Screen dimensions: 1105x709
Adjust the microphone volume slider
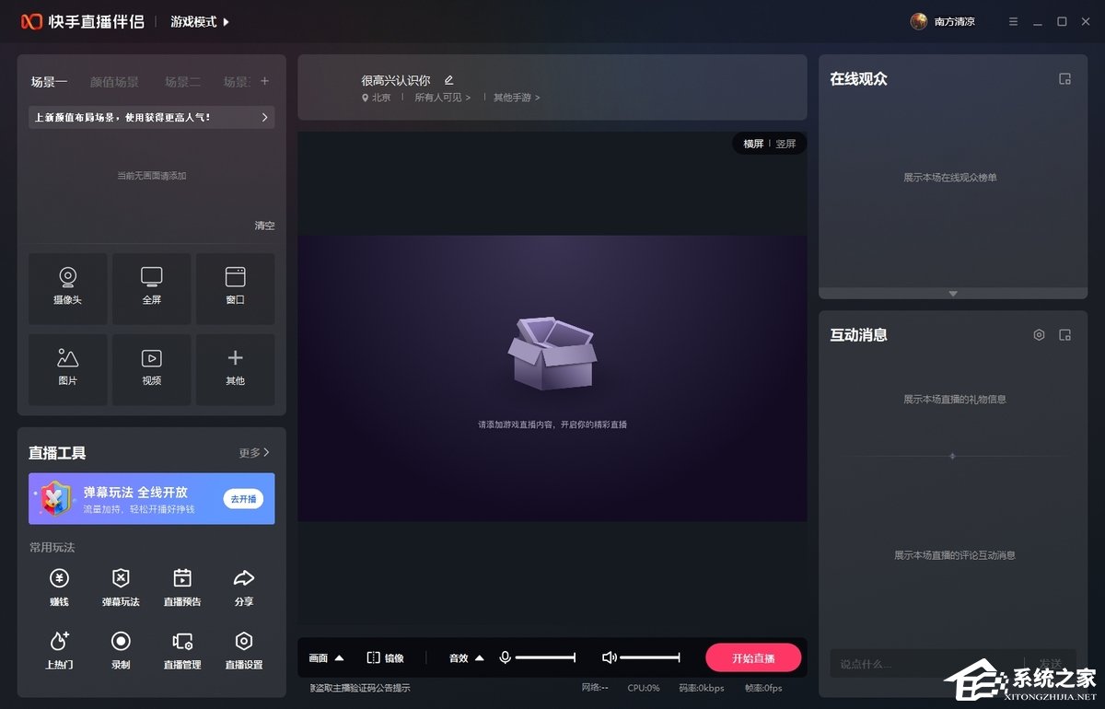(545, 657)
